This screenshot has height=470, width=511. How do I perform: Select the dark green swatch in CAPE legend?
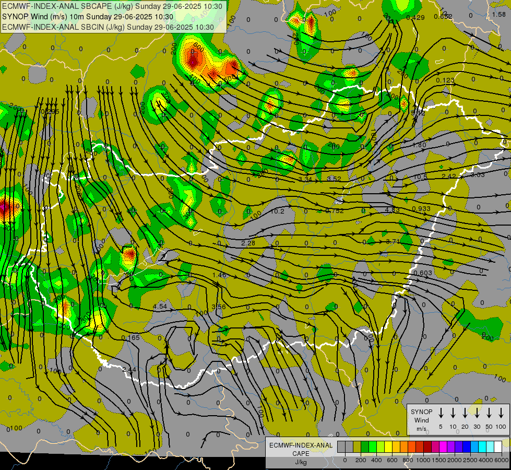tap(365, 446)
